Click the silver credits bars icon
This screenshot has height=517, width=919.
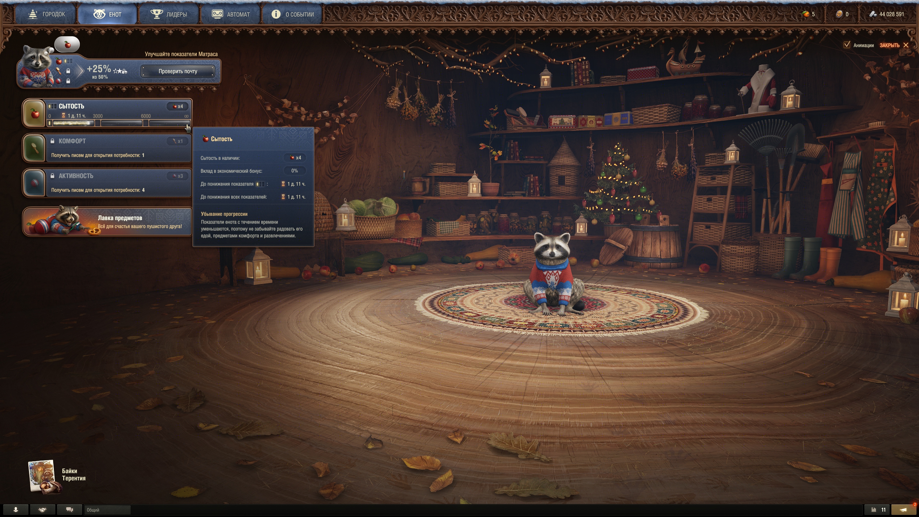[x=873, y=14]
